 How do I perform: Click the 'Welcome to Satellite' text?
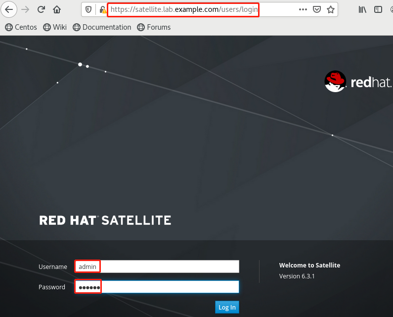(x=309, y=265)
